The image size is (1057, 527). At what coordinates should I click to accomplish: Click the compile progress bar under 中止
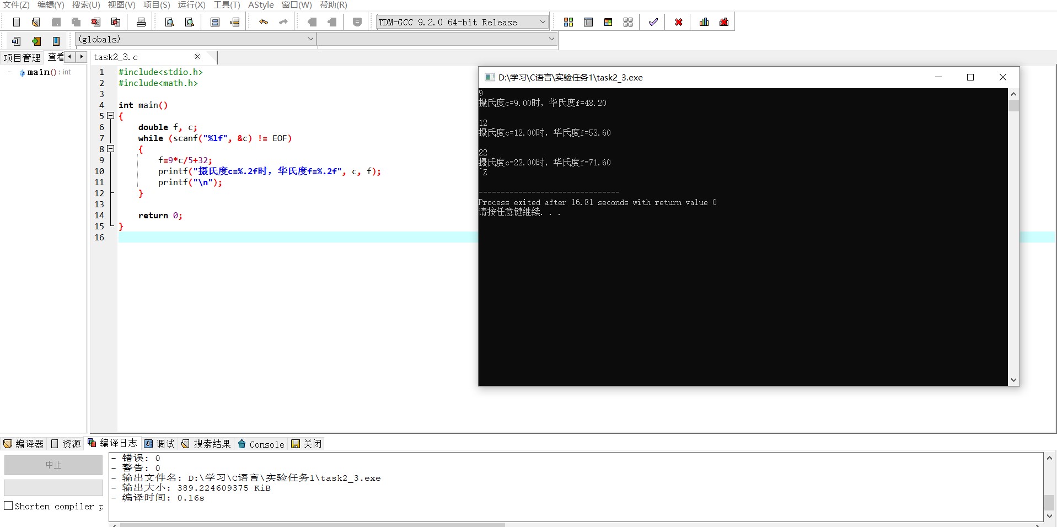[x=53, y=488]
